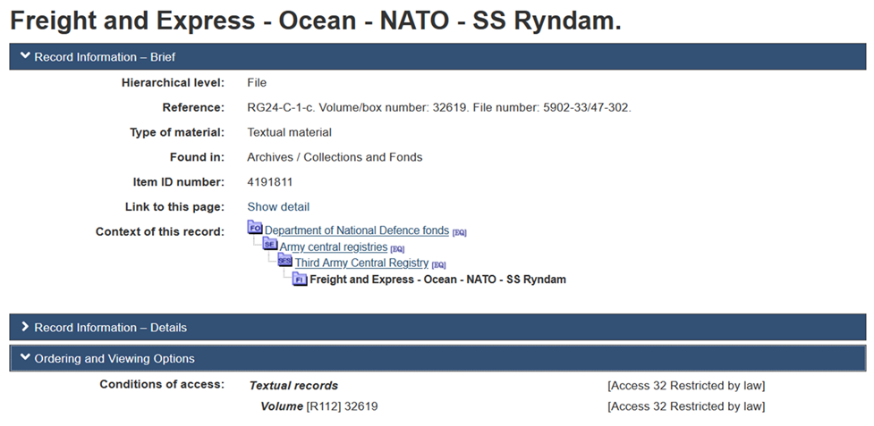Click the EQ icon after Army central registries
Viewport: 874px width, 426px height.
pos(398,248)
